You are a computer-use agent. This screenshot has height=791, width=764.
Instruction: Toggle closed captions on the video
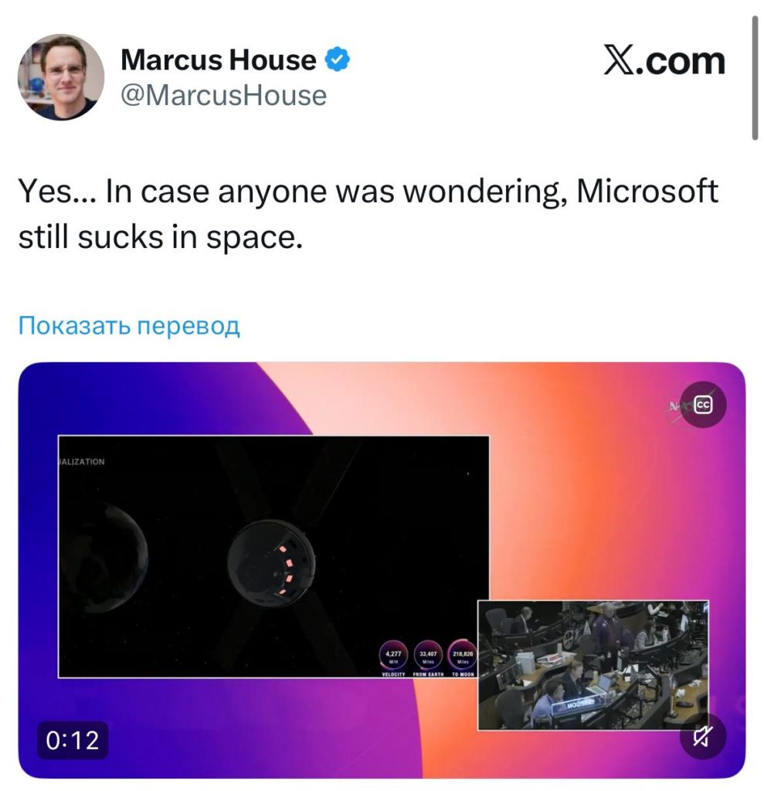[703, 405]
